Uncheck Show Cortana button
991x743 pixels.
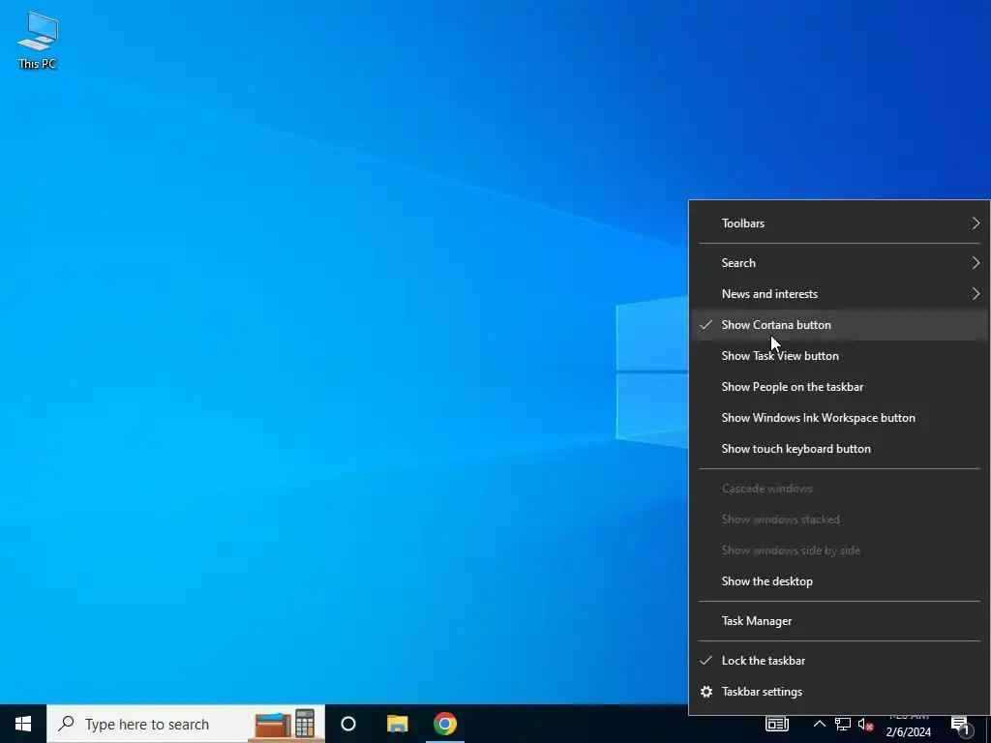point(839,325)
